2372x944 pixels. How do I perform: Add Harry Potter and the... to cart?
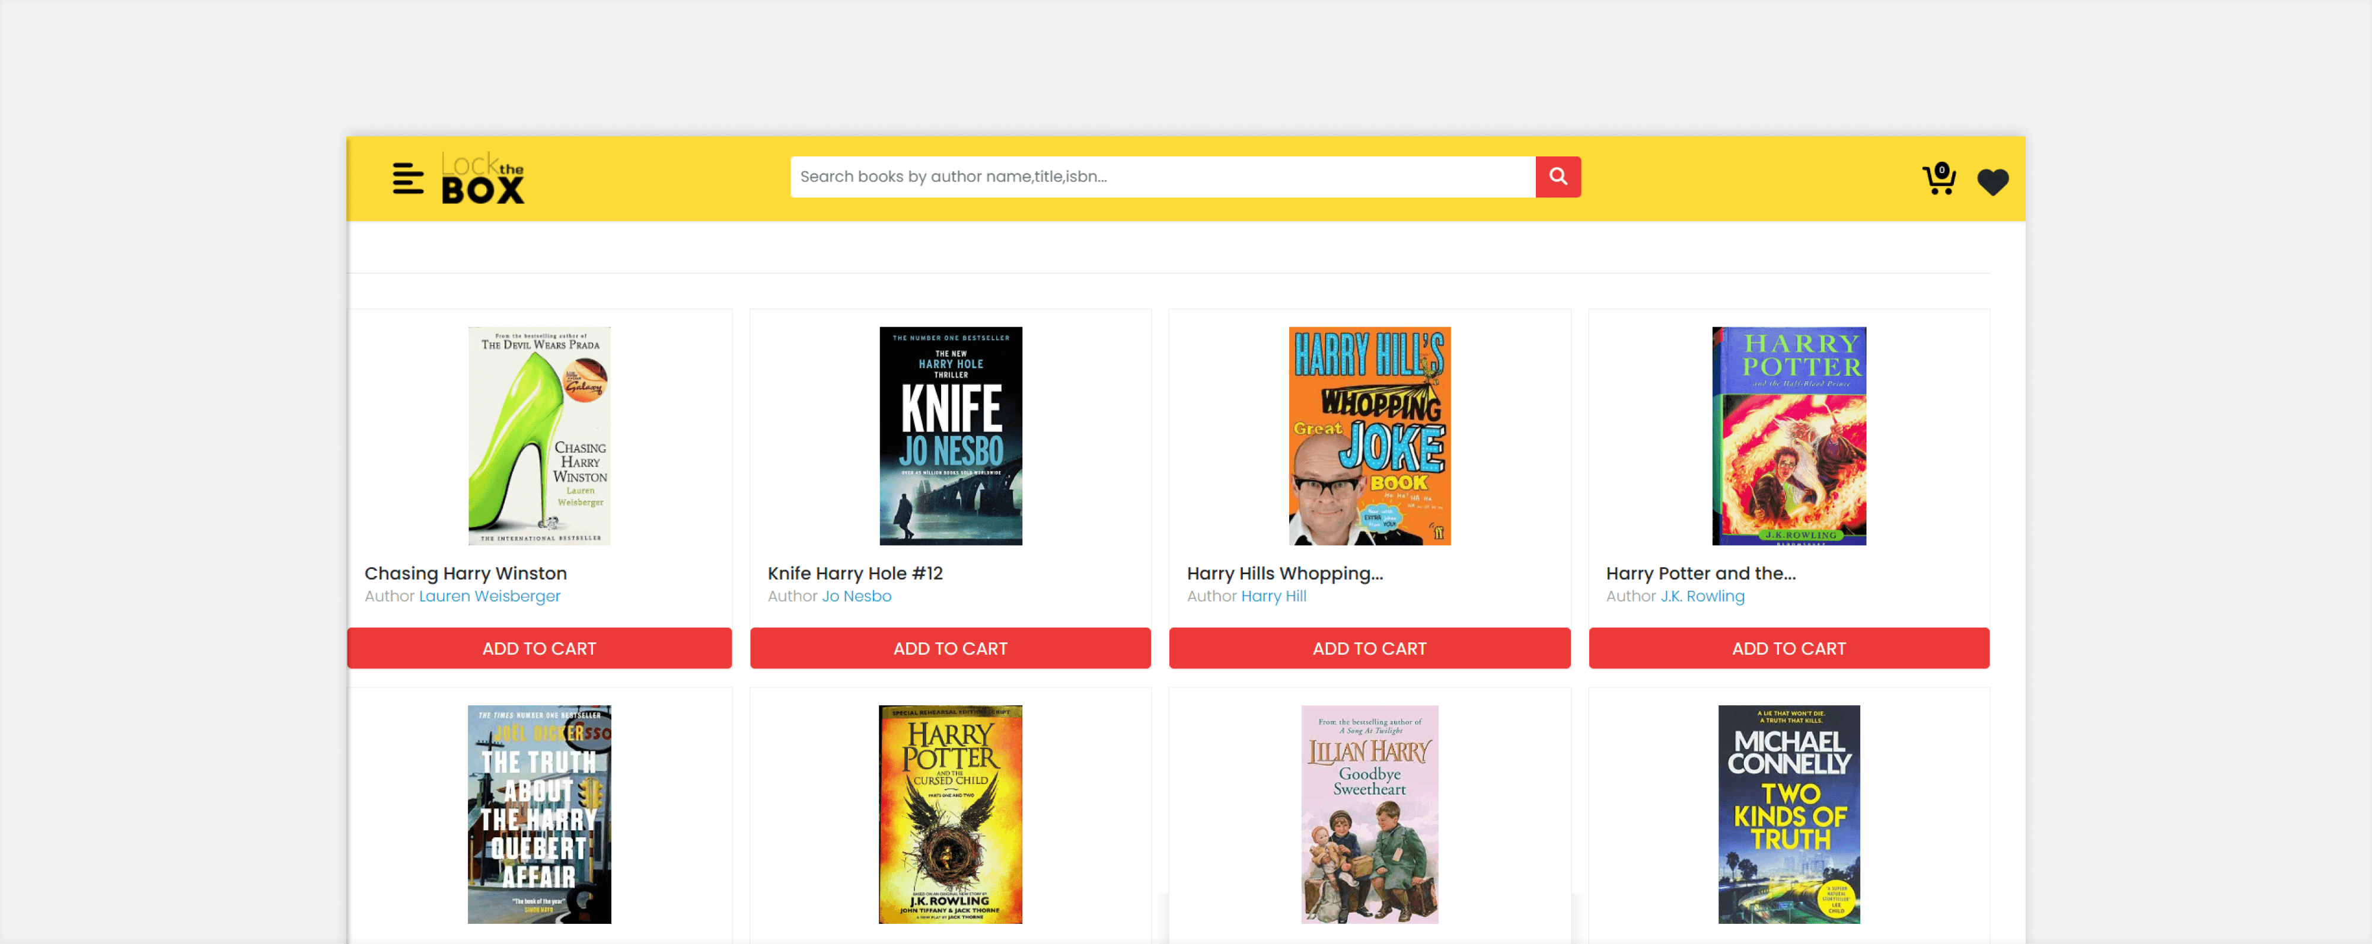(x=1788, y=649)
